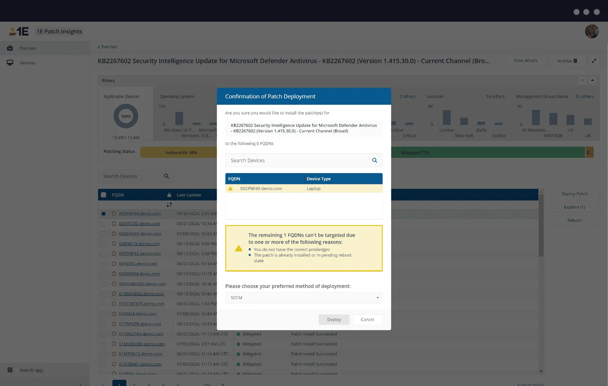Cancel the patch deployment dialog
Image resolution: width=608 pixels, height=386 pixels.
click(367, 319)
